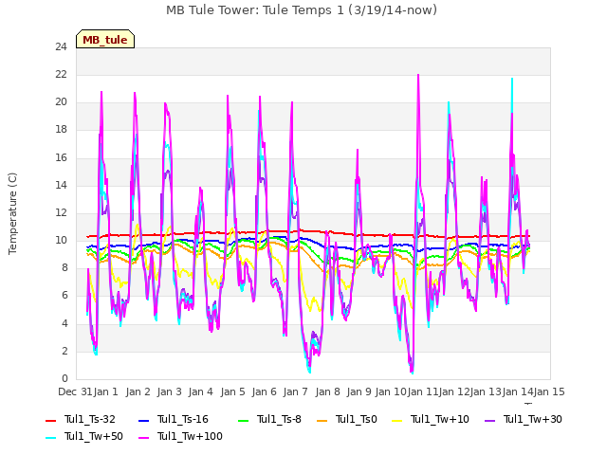607x455 pixels.
Task: Click the Temperature (C) axis label
Action: (x=12, y=213)
